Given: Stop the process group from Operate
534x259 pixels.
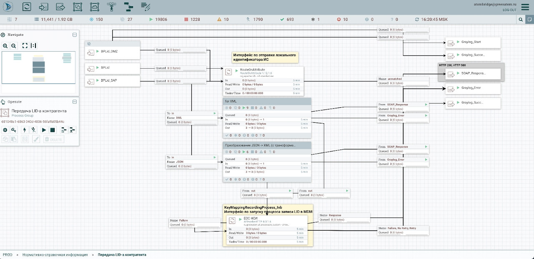Looking at the screenshot, I should tap(53, 130).
